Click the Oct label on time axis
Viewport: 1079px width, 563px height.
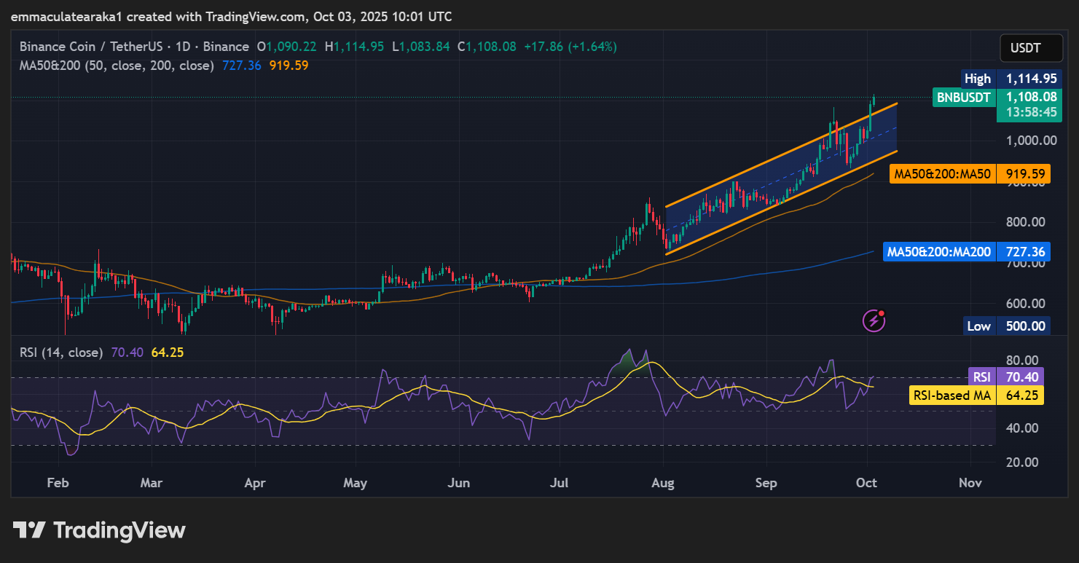pos(867,482)
